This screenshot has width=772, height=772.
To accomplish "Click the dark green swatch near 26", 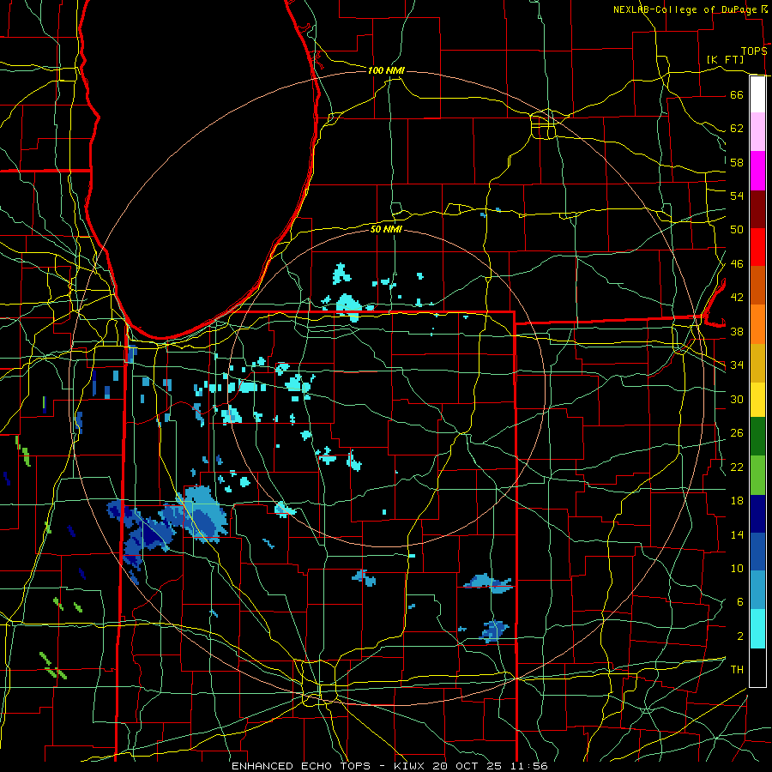I will pos(757,437).
